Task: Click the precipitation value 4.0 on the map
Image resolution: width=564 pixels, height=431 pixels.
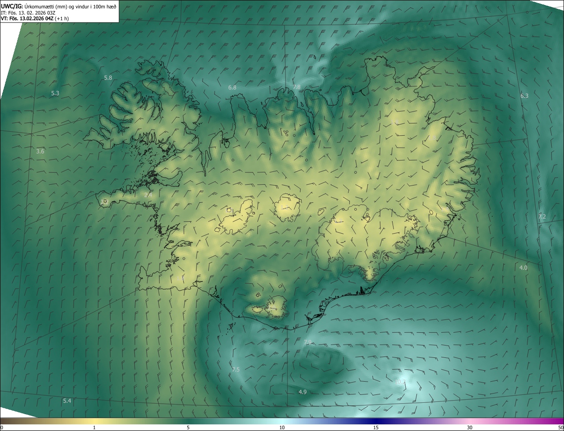Action: pyautogui.click(x=523, y=268)
